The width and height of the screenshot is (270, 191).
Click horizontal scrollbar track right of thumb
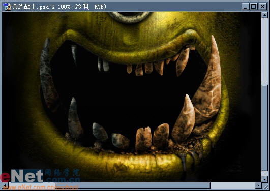tap(233, 185)
